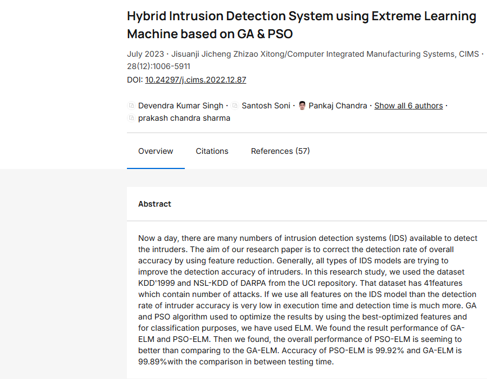This screenshot has width=487, height=379.
Task: Open the Citations tab
Action: pyautogui.click(x=212, y=151)
